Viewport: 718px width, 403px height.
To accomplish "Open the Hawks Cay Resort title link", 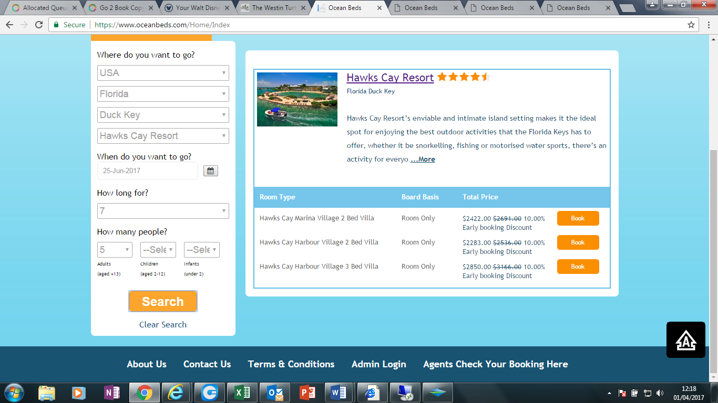I will point(390,78).
